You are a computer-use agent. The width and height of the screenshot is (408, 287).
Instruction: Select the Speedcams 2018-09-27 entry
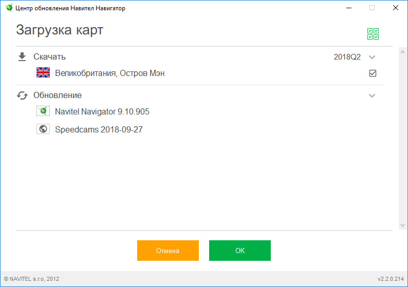click(x=99, y=129)
